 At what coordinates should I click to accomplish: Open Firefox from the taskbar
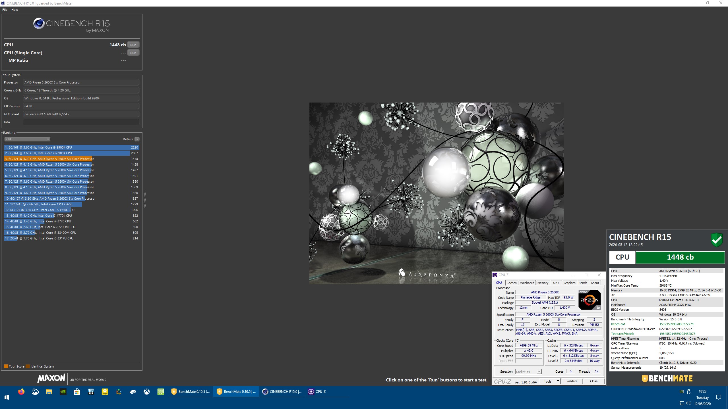[21, 392]
